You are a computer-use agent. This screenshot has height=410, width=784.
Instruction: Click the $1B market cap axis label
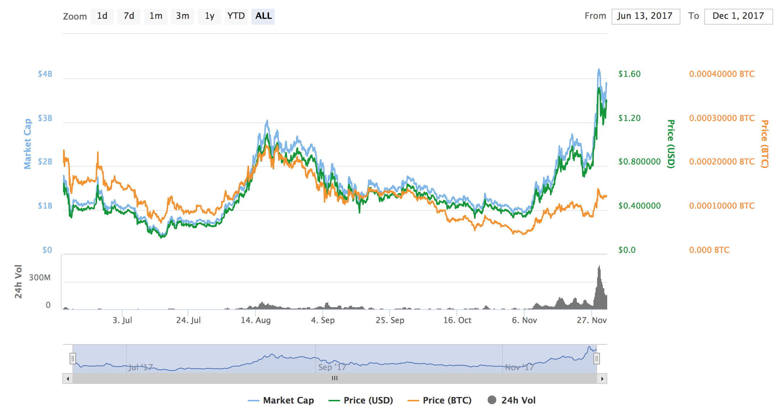tap(45, 206)
